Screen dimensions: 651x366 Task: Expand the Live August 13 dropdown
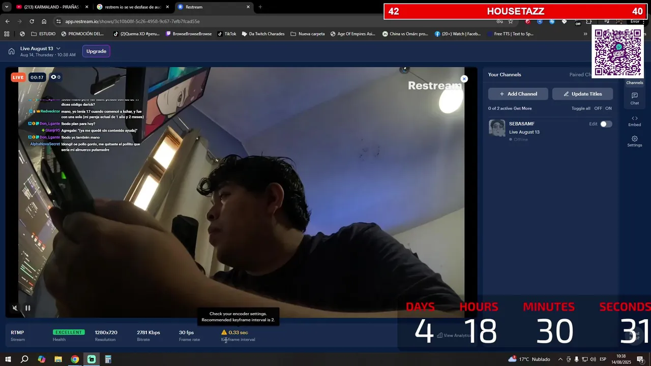coord(58,49)
